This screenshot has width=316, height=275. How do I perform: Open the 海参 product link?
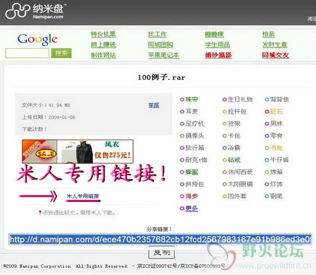(x=192, y=196)
